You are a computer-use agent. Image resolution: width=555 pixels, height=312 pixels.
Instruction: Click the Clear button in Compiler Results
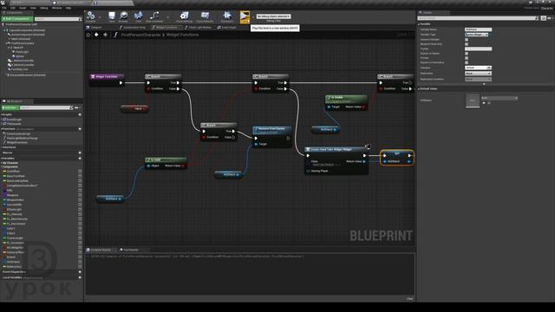pyautogui.click(x=410, y=299)
